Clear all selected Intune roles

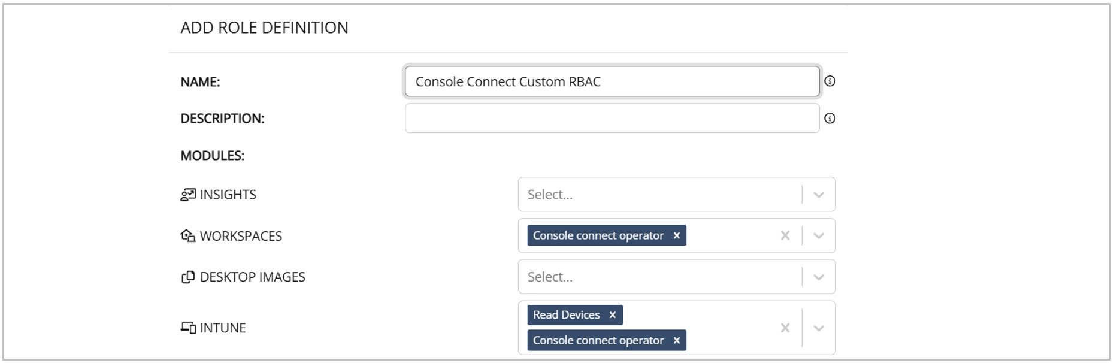(785, 328)
